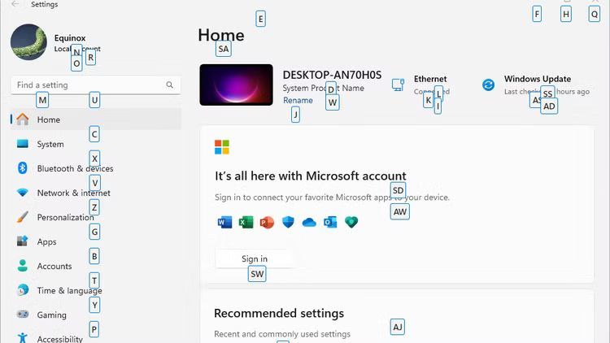The height and width of the screenshot is (343, 610).
Task: Open the System settings page
Action: pos(96,144)
